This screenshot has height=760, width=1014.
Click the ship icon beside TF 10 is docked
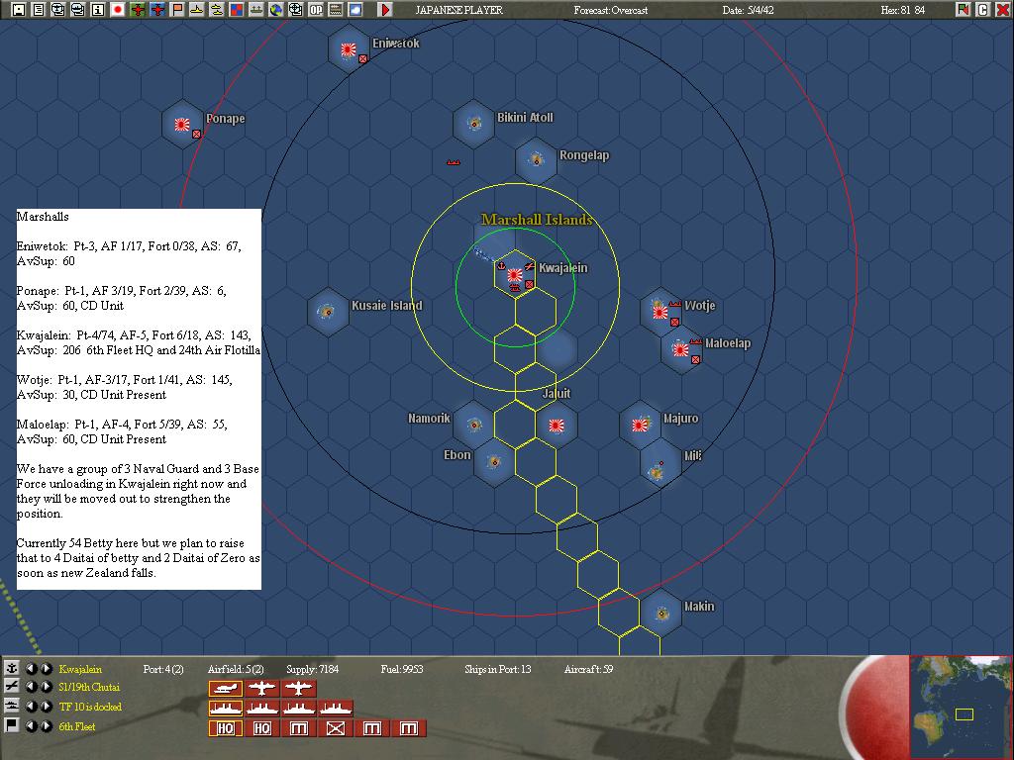coord(11,706)
